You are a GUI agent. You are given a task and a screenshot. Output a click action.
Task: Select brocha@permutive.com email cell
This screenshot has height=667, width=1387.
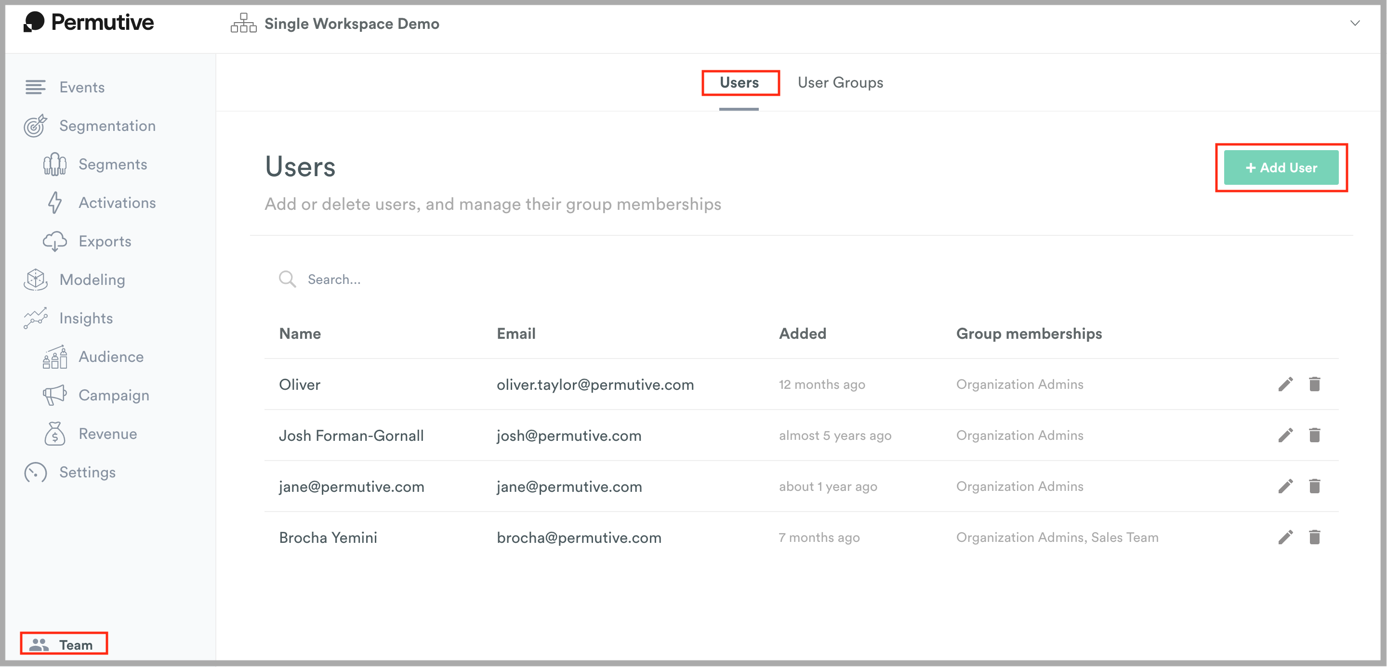point(579,538)
